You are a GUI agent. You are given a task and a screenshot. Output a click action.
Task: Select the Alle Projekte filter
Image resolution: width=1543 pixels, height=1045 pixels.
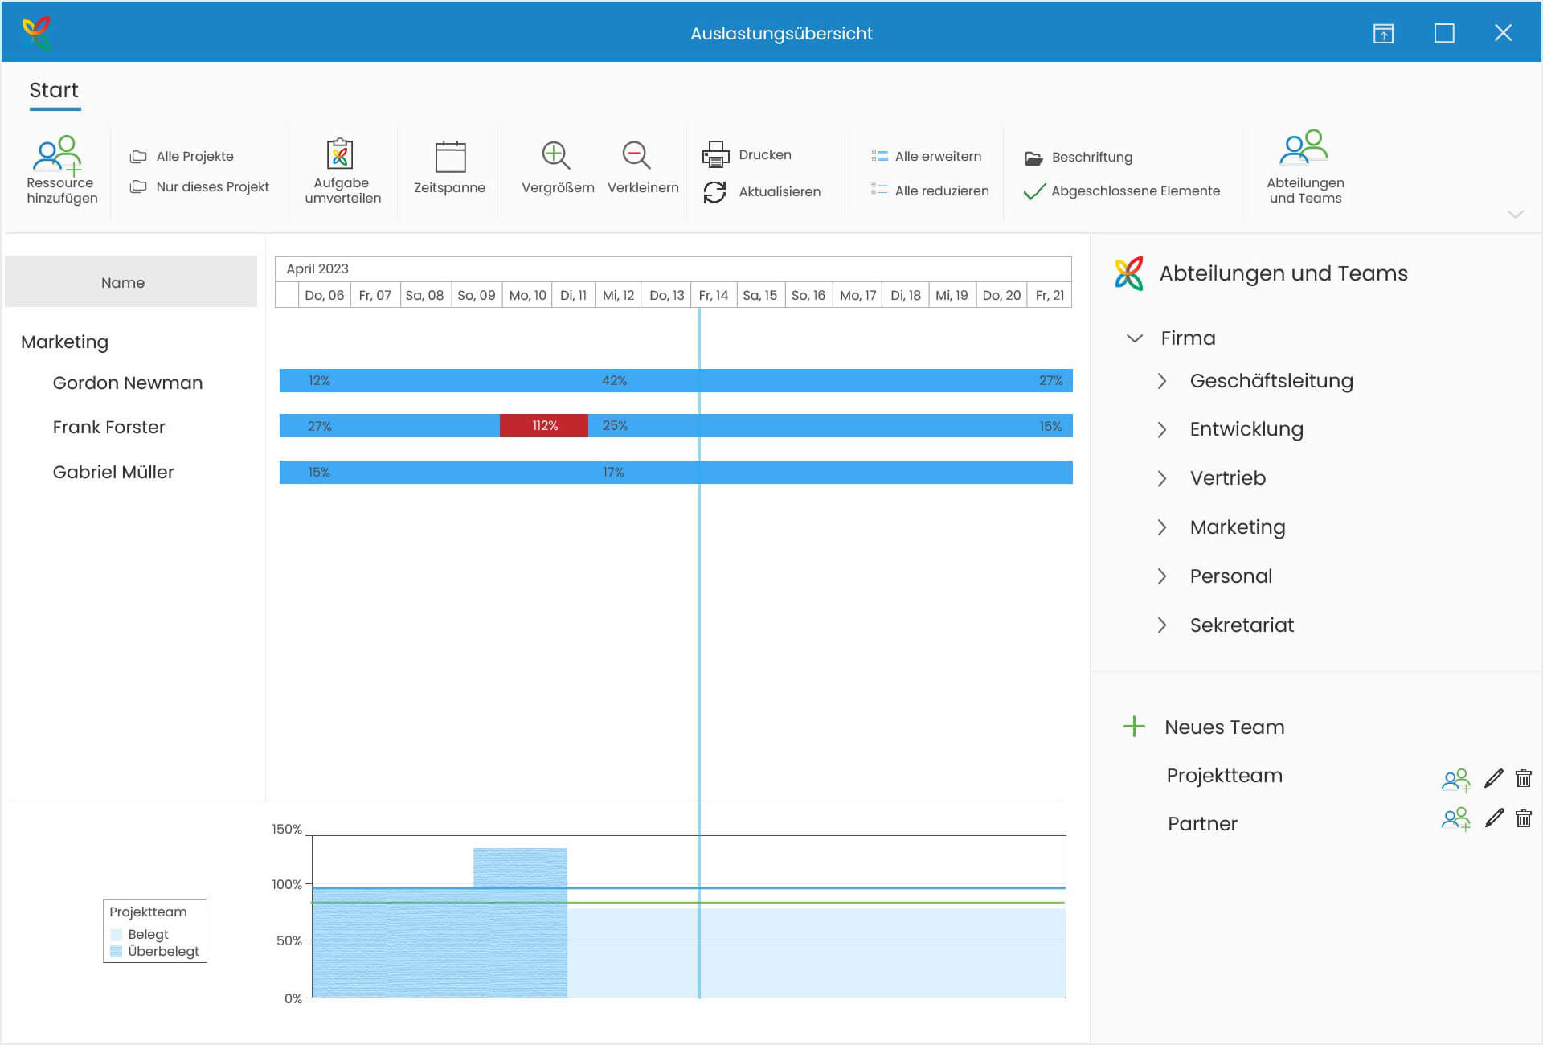pos(182,156)
